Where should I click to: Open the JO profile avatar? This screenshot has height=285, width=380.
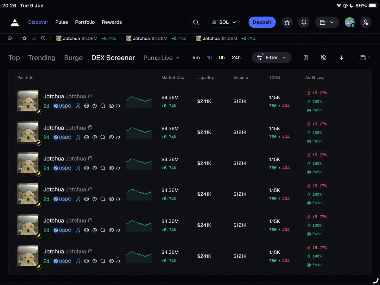[350, 22]
